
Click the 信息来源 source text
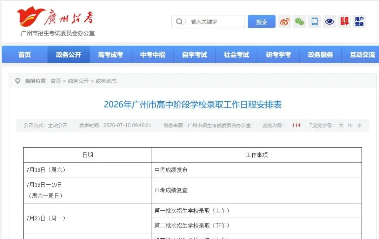[x=207, y=125]
